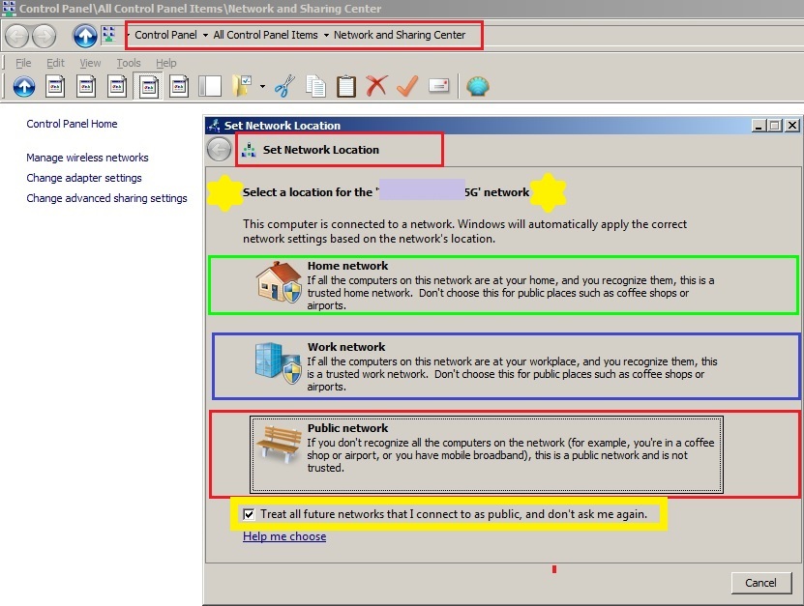This screenshot has width=804, height=606.
Task: Click the All Control Panel Items breadcrumb
Action: [x=266, y=35]
